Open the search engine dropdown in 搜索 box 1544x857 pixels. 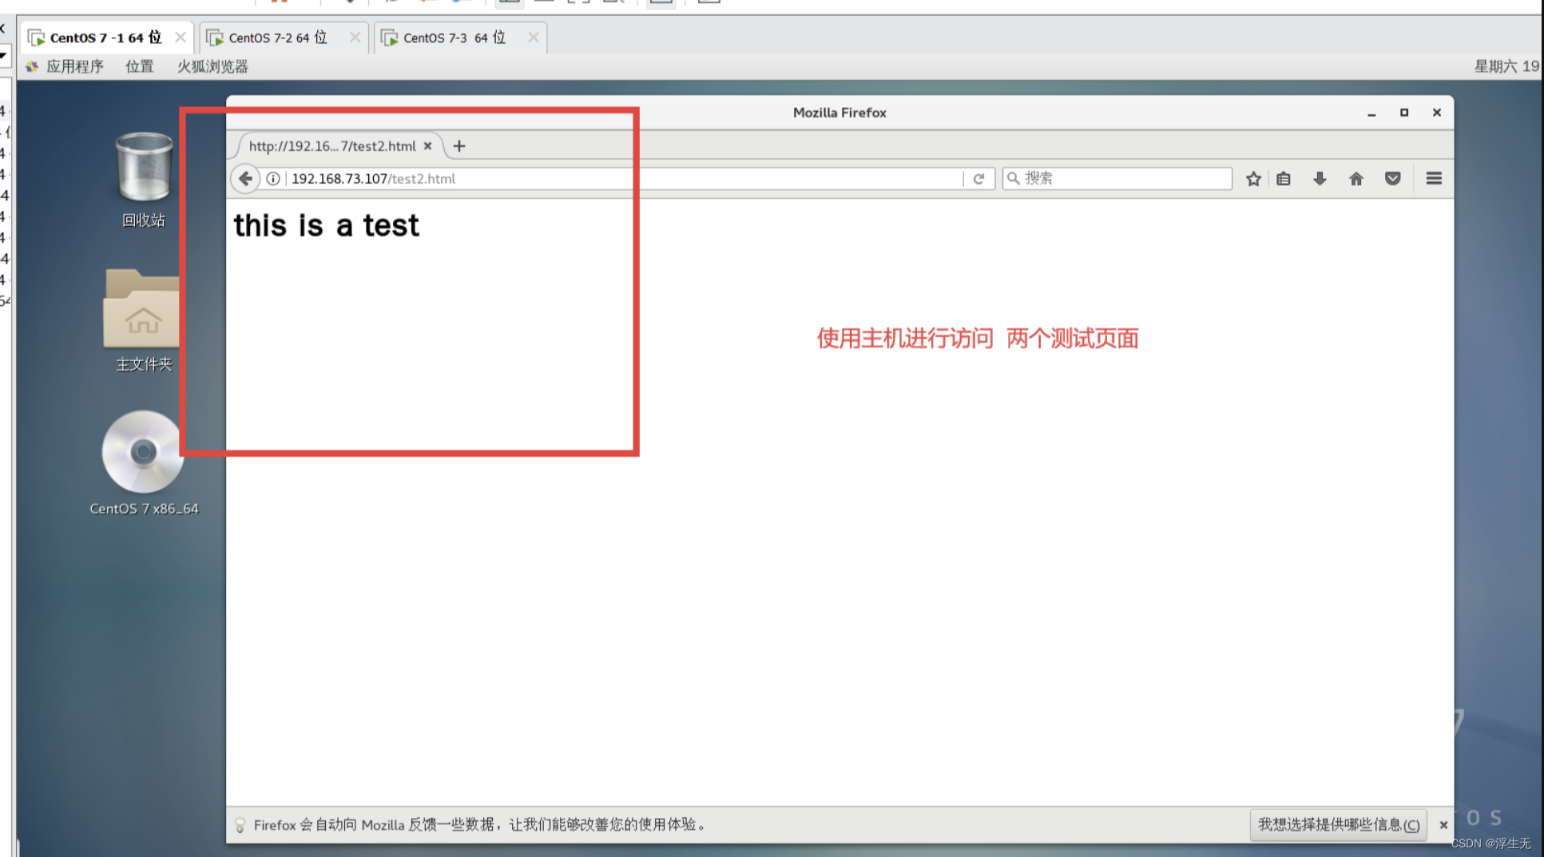pos(1013,178)
